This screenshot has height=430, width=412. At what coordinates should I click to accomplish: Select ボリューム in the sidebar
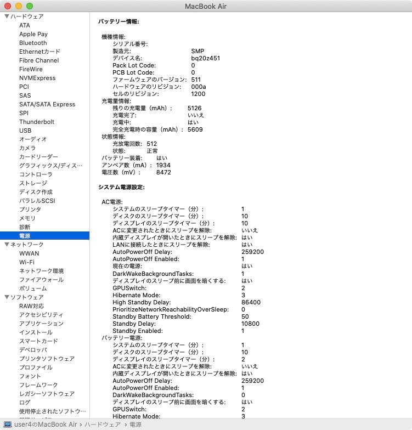[x=33, y=288]
